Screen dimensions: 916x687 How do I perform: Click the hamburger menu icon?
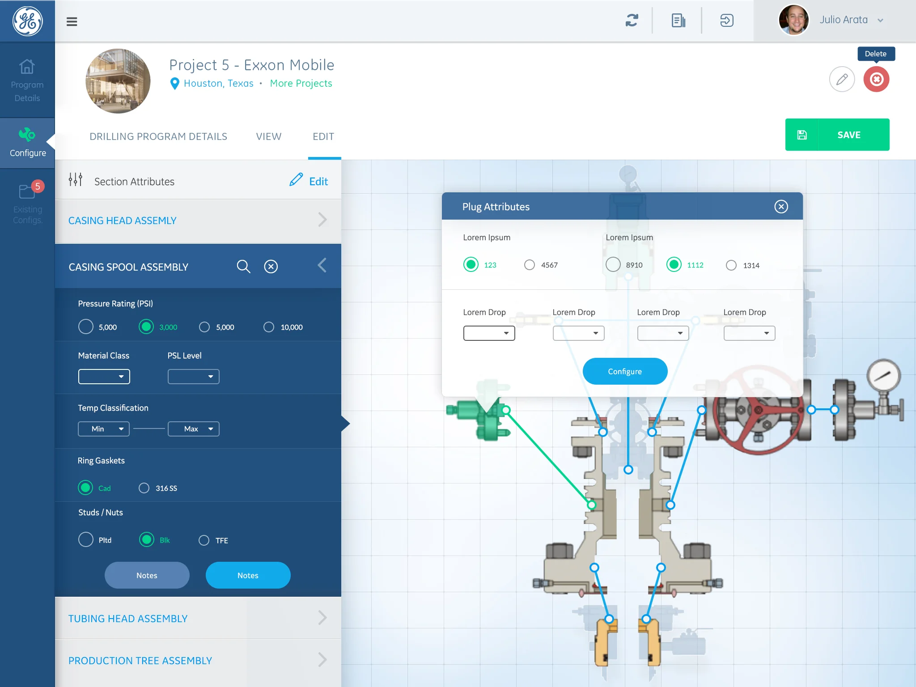pos(72,21)
